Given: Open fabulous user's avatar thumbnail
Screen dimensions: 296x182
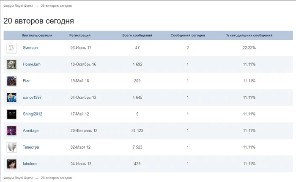Looking at the screenshot, I should pyautogui.click(x=12, y=164).
